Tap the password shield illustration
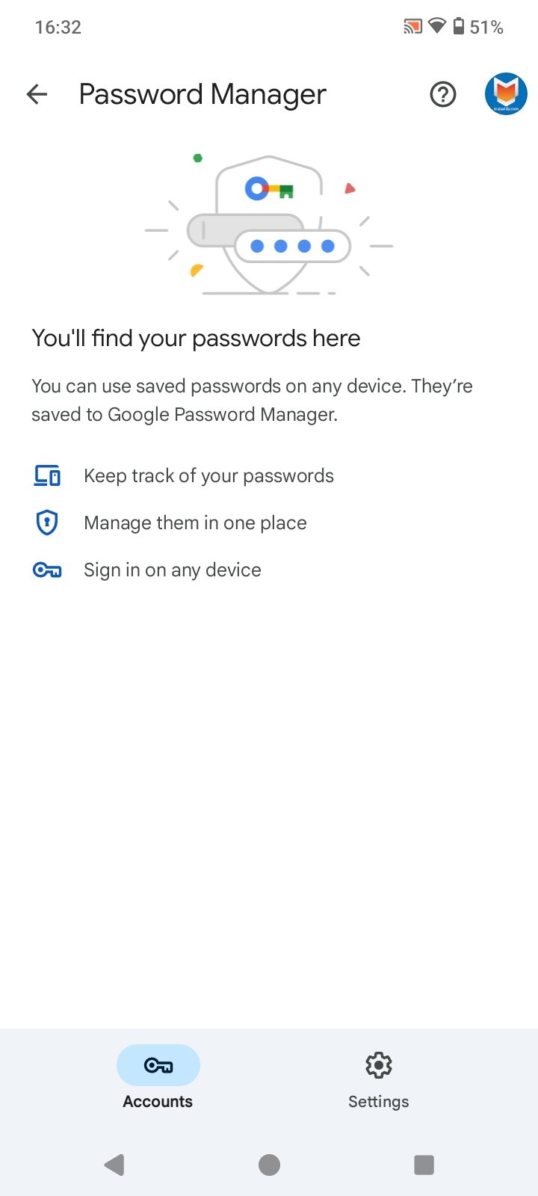The image size is (538, 1196). [269, 223]
